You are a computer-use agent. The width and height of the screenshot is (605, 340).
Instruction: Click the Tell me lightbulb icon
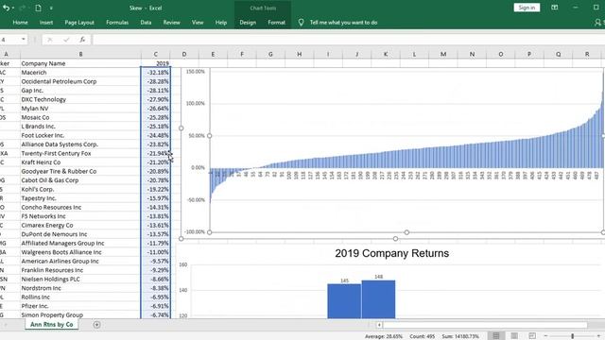click(301, 23)
